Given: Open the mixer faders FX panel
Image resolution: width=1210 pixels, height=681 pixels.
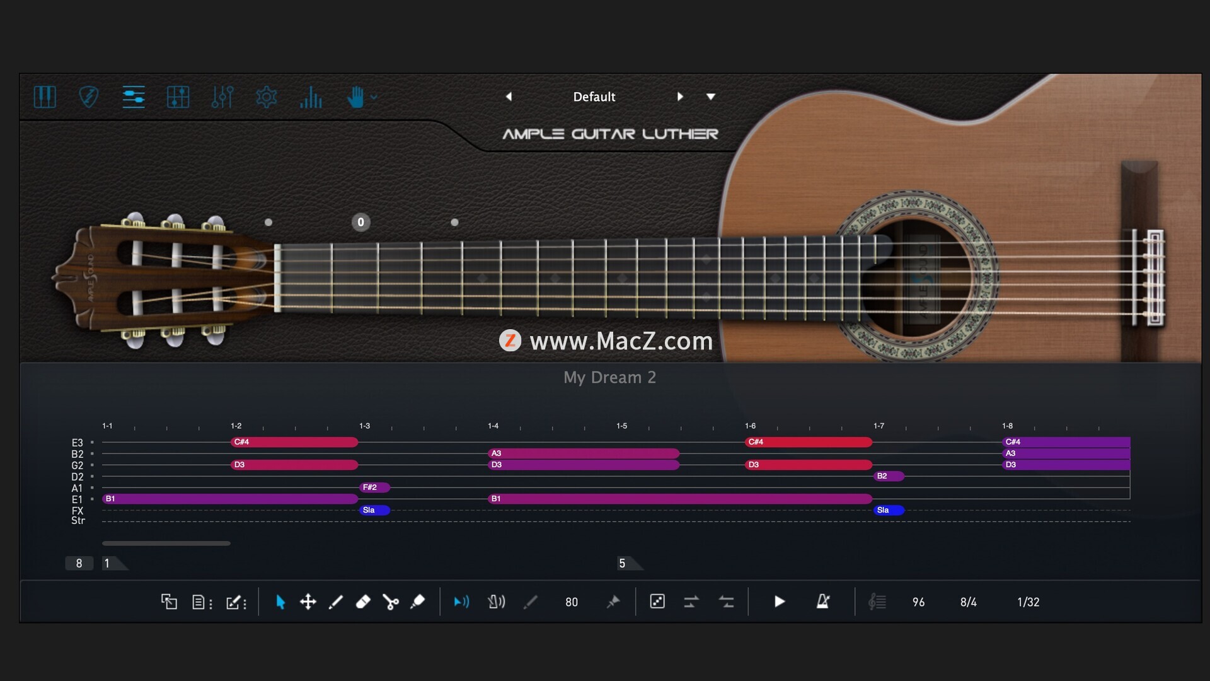Looking at the screenshot, I should click(x=222, y=97).
